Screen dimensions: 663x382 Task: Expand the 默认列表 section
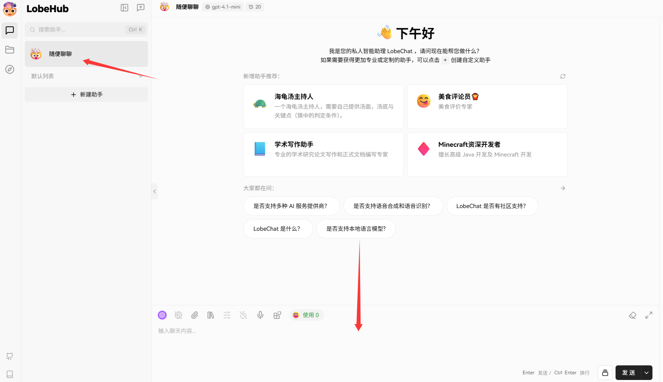[86, 76]
